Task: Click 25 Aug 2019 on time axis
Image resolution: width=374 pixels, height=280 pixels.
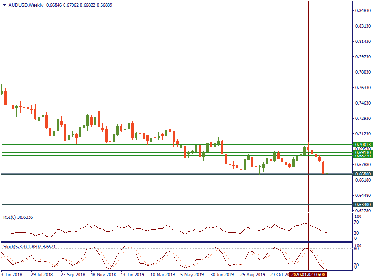Action: pyautogui.click(x=252, y=275)
